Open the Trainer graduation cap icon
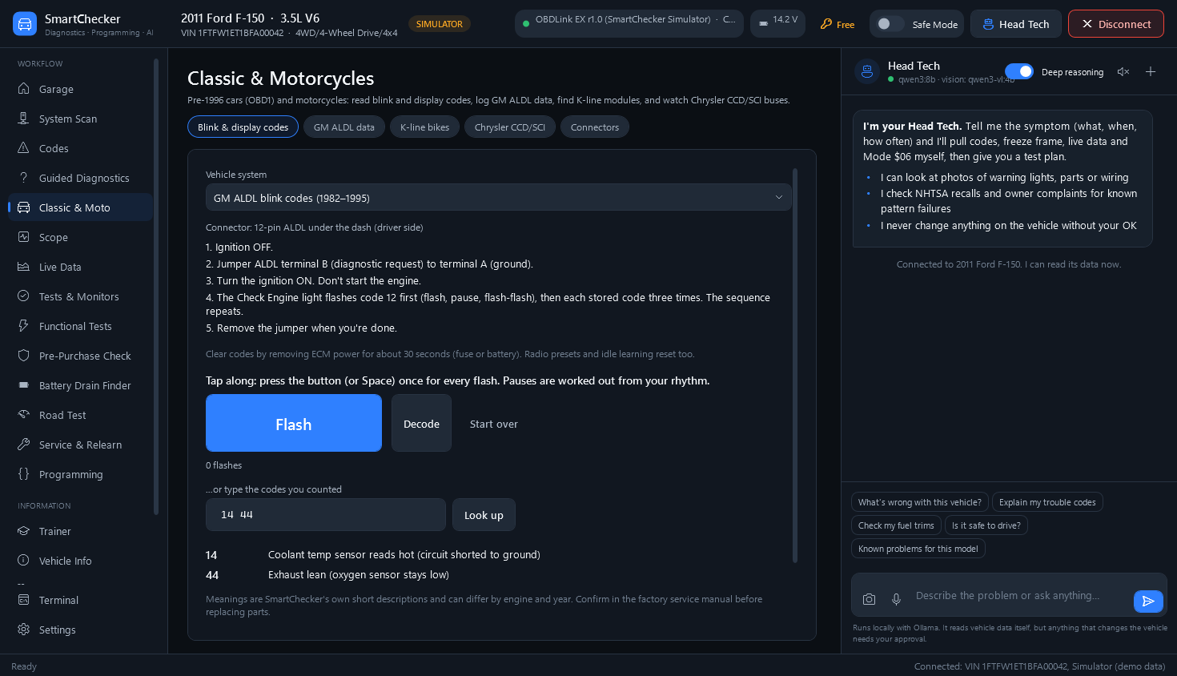 tap(24, 531)
